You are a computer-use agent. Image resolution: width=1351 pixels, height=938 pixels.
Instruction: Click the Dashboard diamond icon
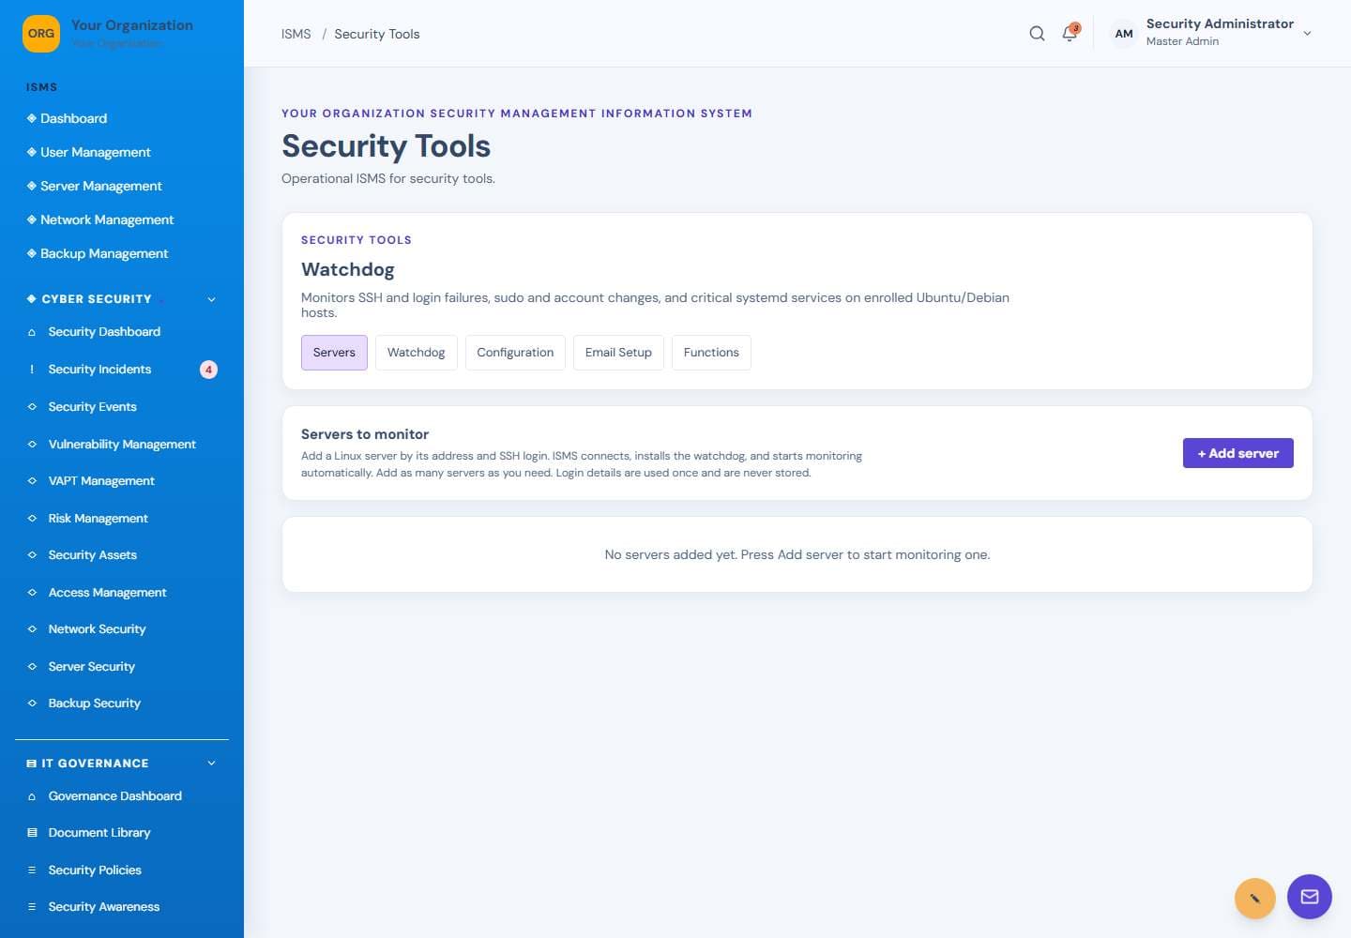click(x=32, y=118)
